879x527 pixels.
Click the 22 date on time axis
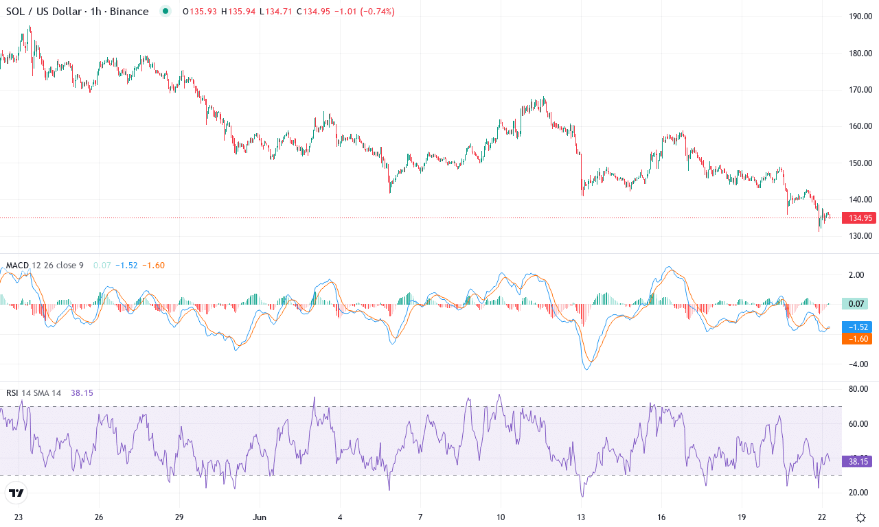click(822, 517)
